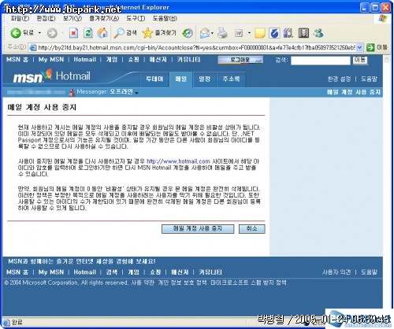
Task: Click the 메일 계정 사용 중지 button
Action: tap(198, 229)
